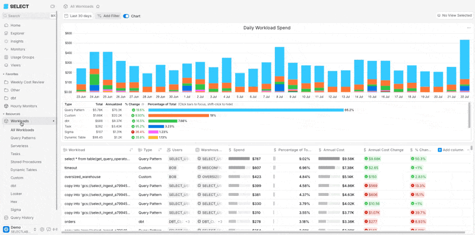Viewport: 475px width, 235px height.
Task: Sort by the Type column sort icon
Action: (x=160, y=150)
